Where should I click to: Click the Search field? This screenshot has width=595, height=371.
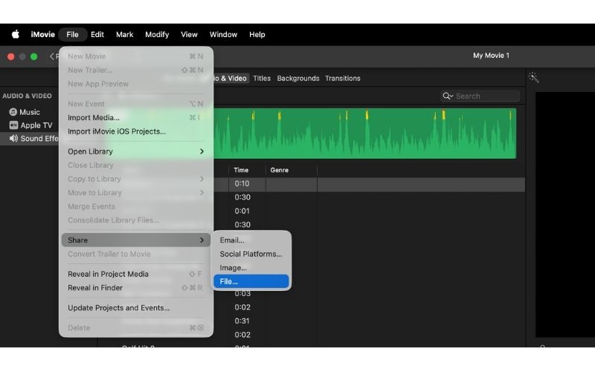click(480, 96)
